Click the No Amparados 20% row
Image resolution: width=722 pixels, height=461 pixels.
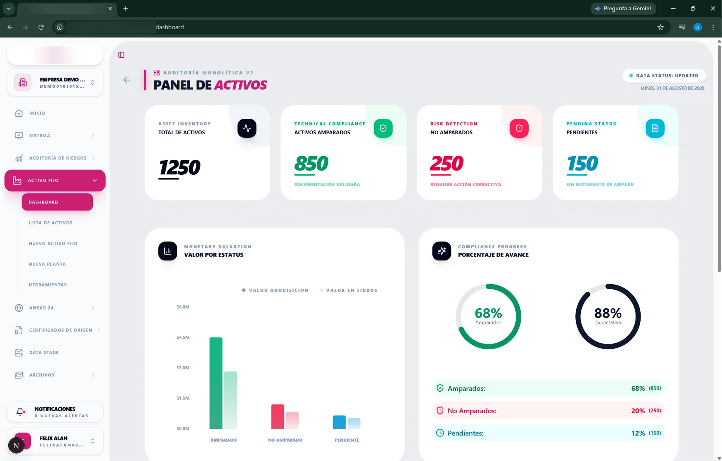click(x=548, y=411)
